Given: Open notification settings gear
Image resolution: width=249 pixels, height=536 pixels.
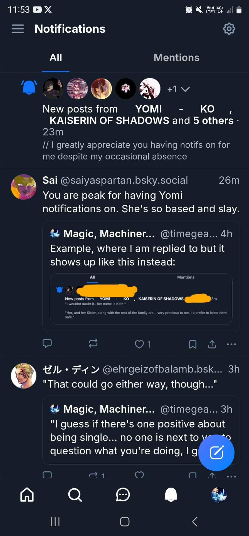Looking at the screenshot, I should (x=229, y=29).
